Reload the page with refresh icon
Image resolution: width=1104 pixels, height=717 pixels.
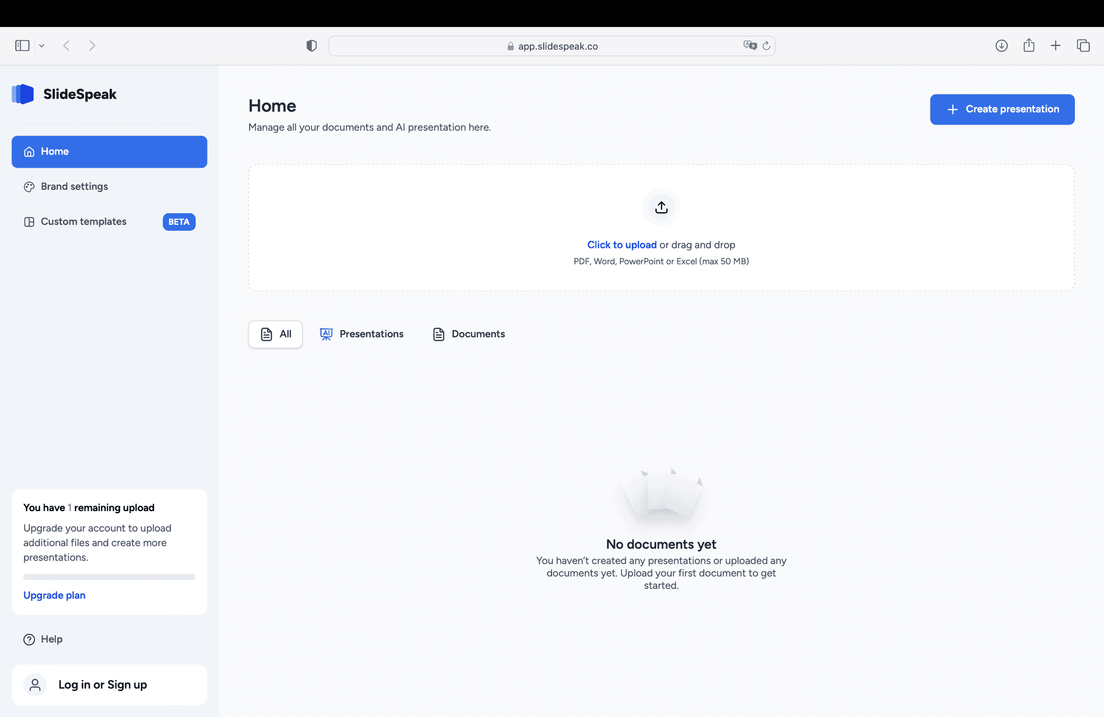[x=766, y=46]
